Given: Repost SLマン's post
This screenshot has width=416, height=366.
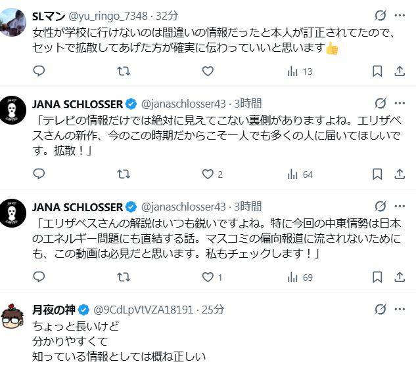Looking at the screenshot, I should click(x=123, y=71).
